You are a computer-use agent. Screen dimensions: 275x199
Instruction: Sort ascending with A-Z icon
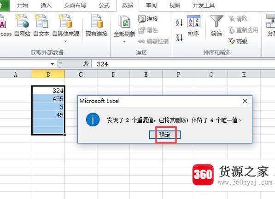click(179, 23)
